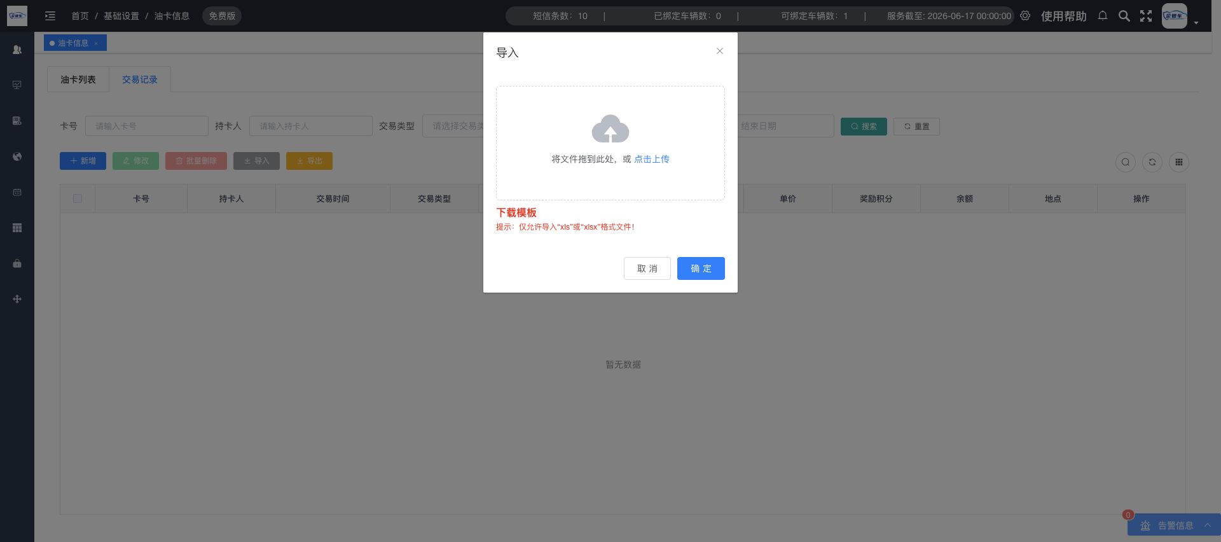Open the lock icon in the left sidebar
This screenshot has height=542, width=1221.
(x=17, y=263)
